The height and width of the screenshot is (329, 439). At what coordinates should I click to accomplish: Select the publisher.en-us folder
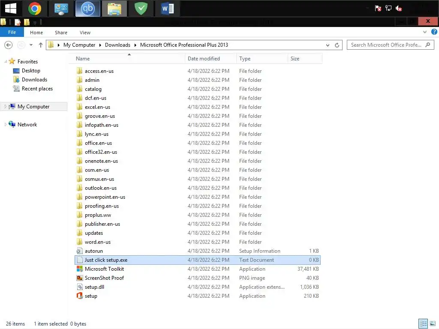click(x=102, y=224)
